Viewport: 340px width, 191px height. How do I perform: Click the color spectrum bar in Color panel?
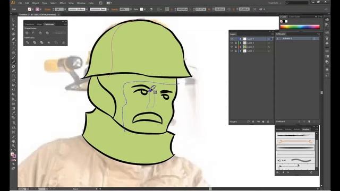click(x=300, y=27)
